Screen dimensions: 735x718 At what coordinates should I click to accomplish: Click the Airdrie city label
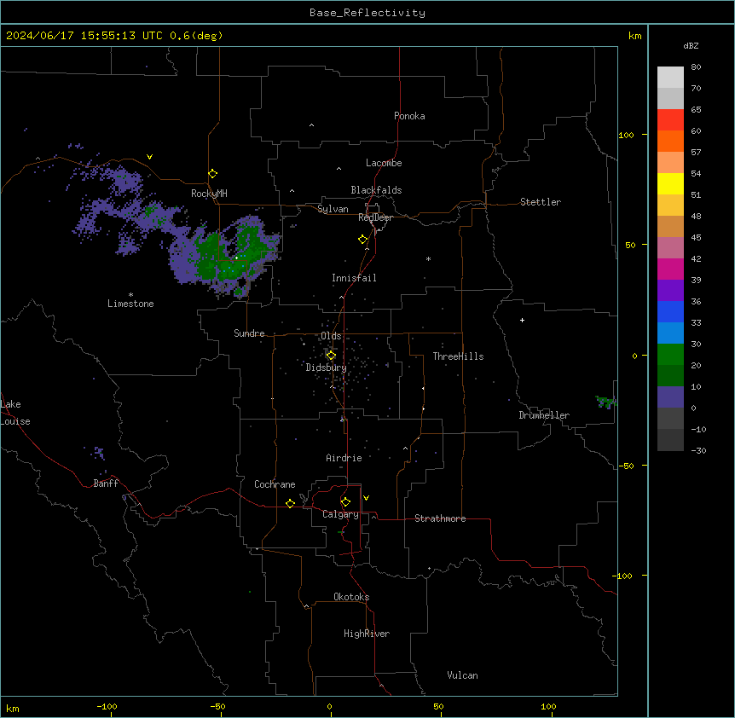pos(344,458)
